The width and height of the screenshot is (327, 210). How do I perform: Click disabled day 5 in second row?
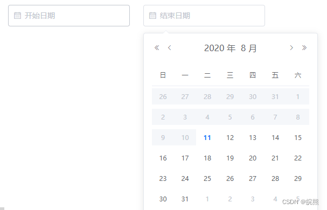point(230,117)
